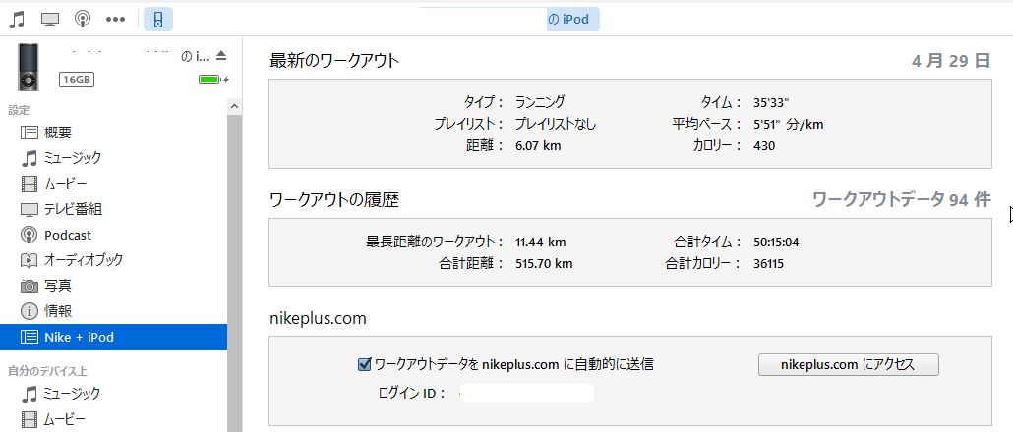Click the iPod nano device thumbnail
Screen dimensions: 1013x432
coord(30,67)
